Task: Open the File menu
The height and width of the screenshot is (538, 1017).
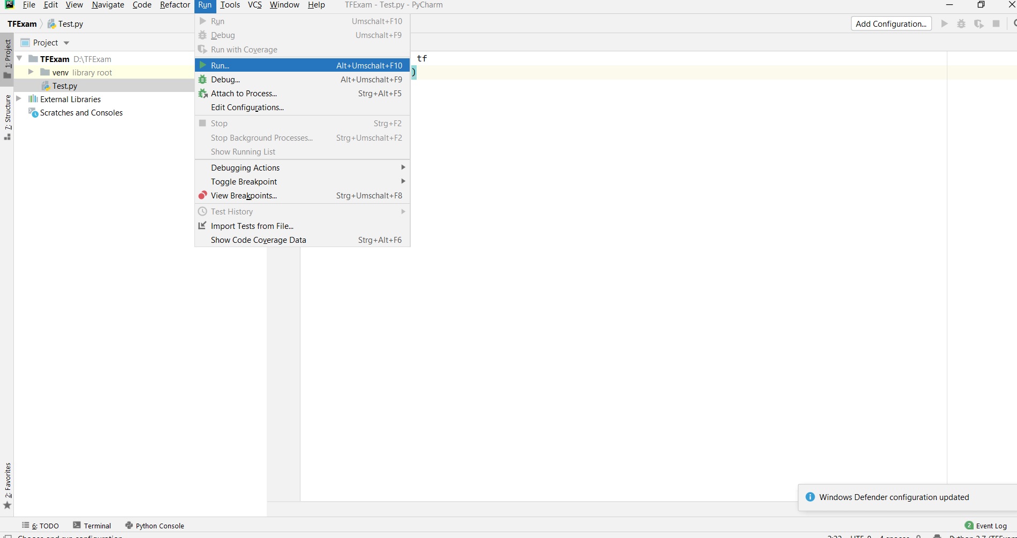Action: pos(29,5)
